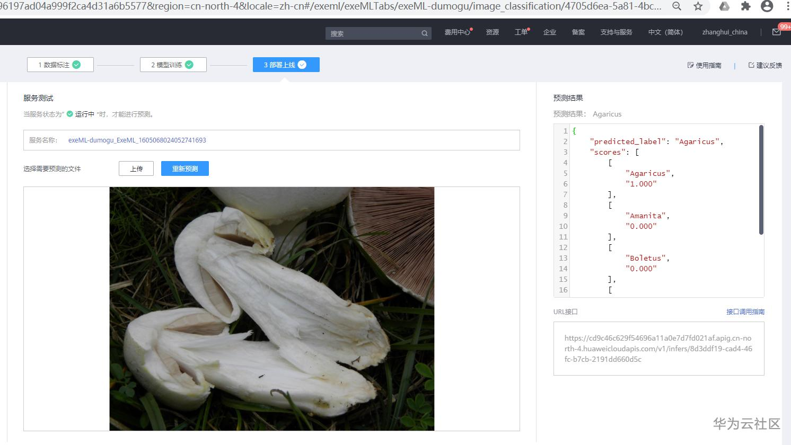Click the 重新预测 prediction button

(x=184, y=168)
